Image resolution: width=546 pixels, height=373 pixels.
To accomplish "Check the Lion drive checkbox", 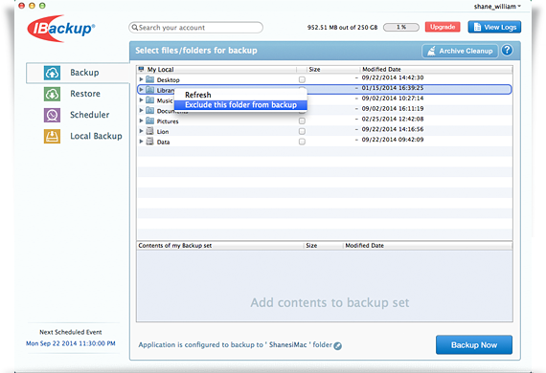I will (x=302, y=131).
